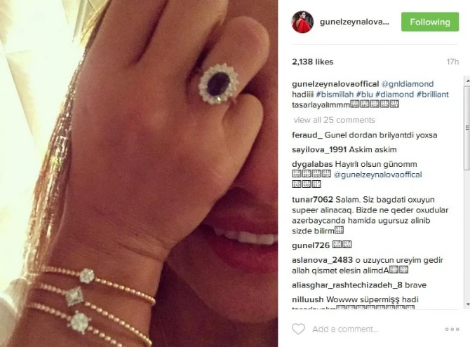This screenshot has height=347, width=470.
Task: Open the #brilliant hashtag
Action: pos(433,95)
